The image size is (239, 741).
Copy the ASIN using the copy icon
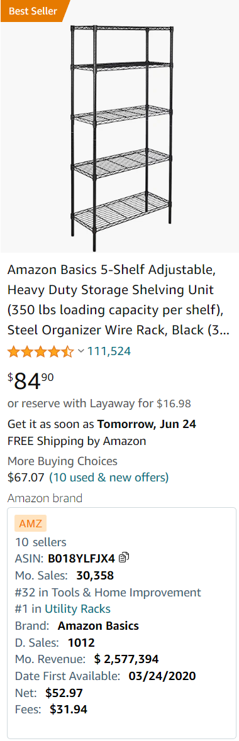tap(124, 557)
